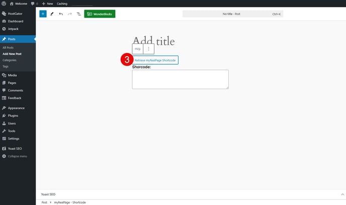Image resolution: width=346 pixels, height=205 pixels.
Task: Open the Feedback menu
Action: click(x=18, y=98)
